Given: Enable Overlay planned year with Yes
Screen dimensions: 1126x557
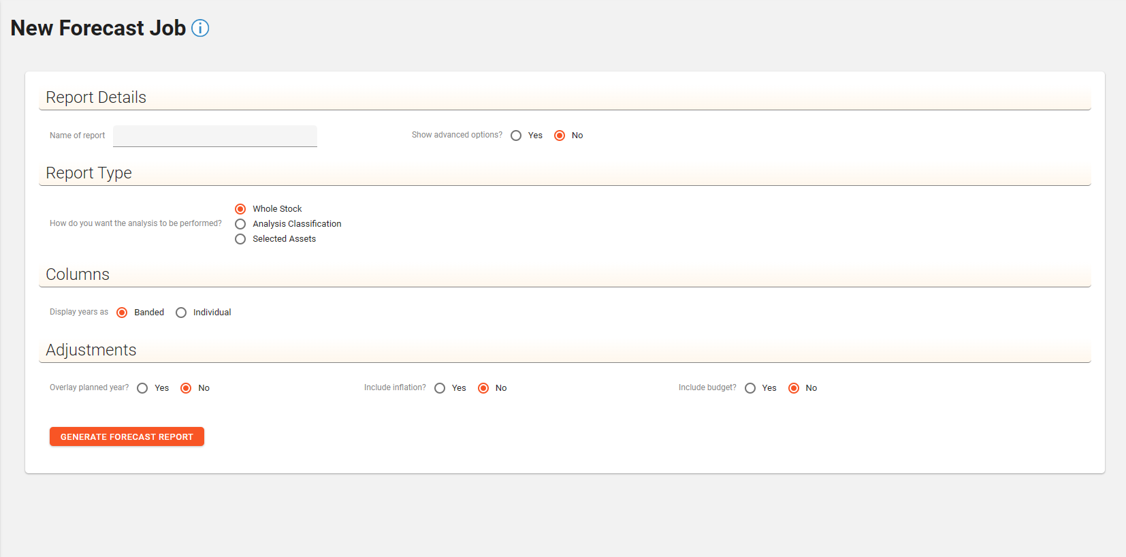Looking at the screenshot, I should [x=142, y=388].
